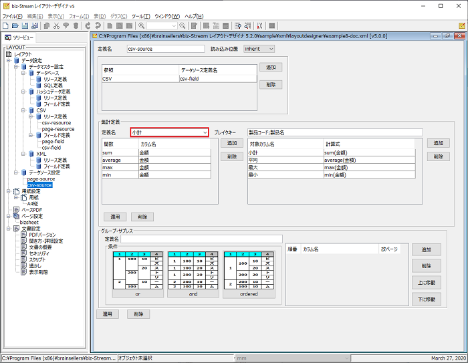
Task: Collapse the CSV tree node
Action: click(23, 110)
